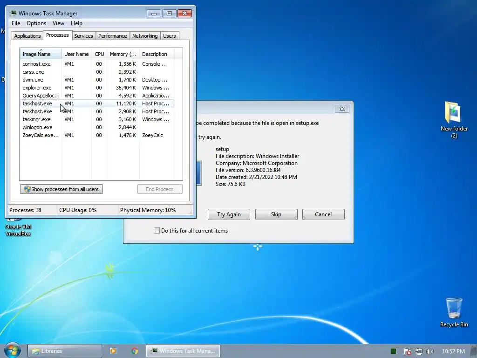Viewport: 477px width, 358px height.
Task: Switch to the Services tab
Action: 83,36
